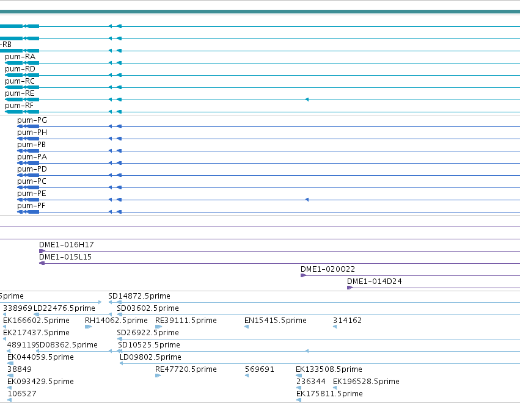Select the EN15415.5prime EST label

(275, 321)
